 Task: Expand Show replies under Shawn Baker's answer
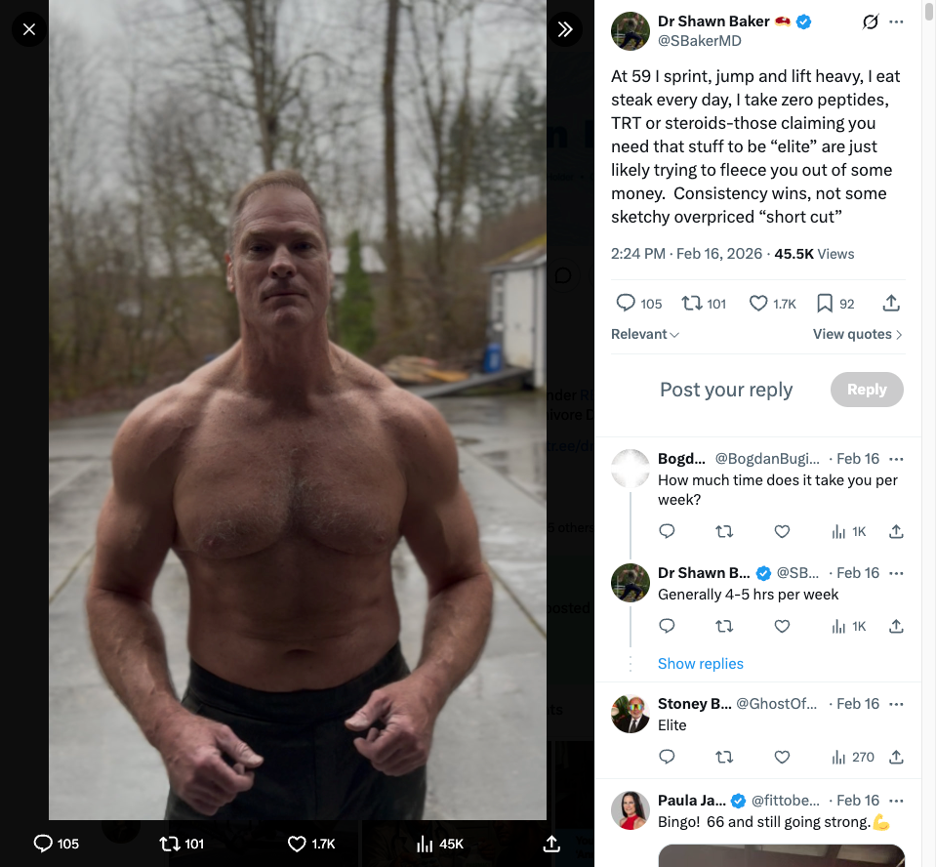pos(700,664)
